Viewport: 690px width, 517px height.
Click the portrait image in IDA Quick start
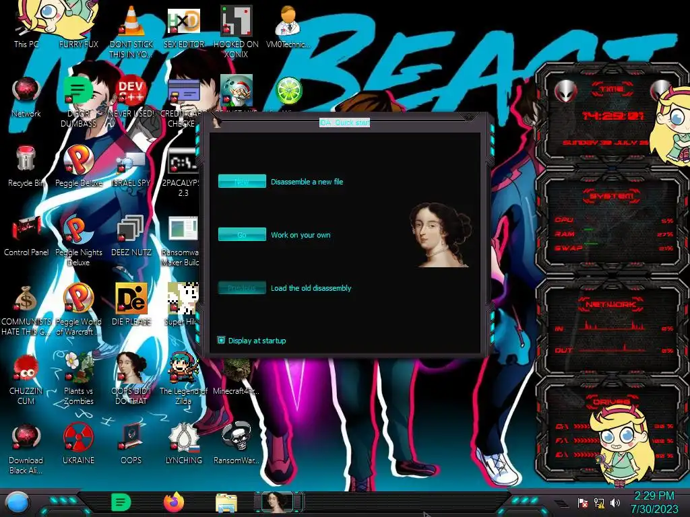point(441,235)
